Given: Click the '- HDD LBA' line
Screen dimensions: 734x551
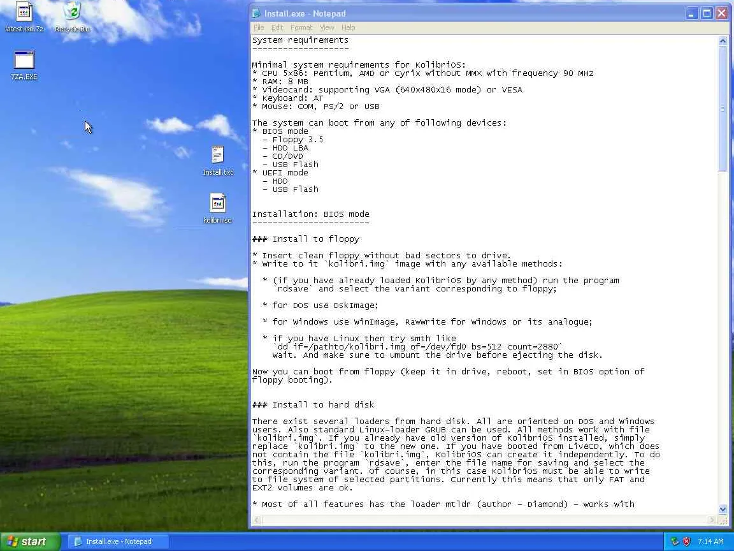Looking at the screenshot, I should point(285,148).
